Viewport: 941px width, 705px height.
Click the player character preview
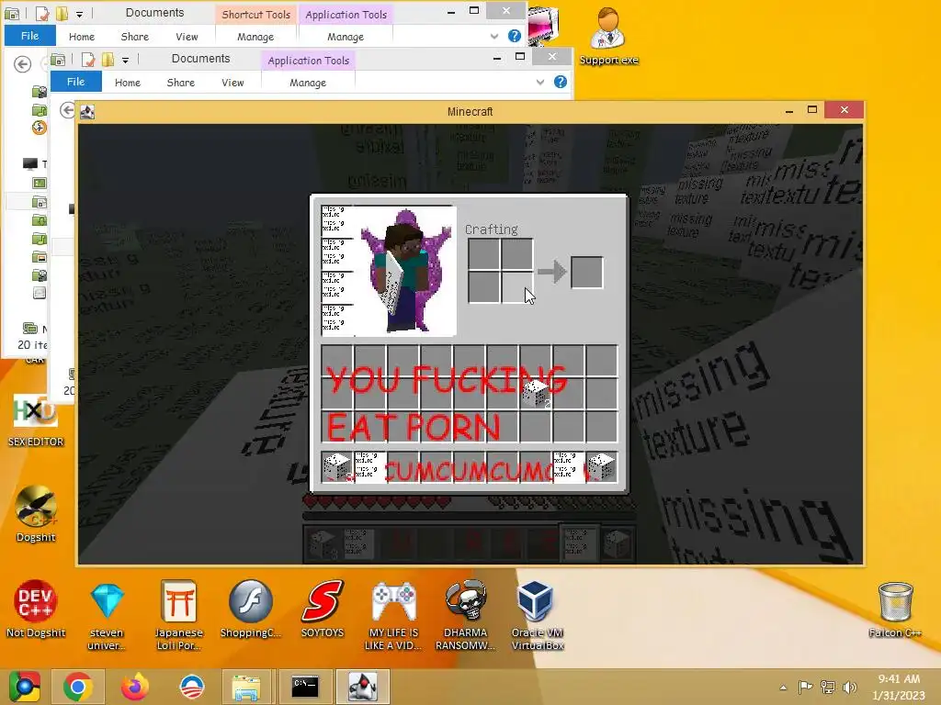click(405, 271)
